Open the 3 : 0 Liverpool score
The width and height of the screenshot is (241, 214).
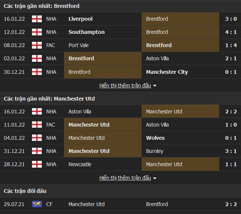(231, 19)
